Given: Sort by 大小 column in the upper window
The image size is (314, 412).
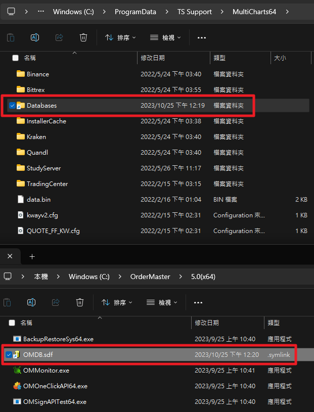Looking at the screenshot, I should pyautogui.click(x=280, y=58).
